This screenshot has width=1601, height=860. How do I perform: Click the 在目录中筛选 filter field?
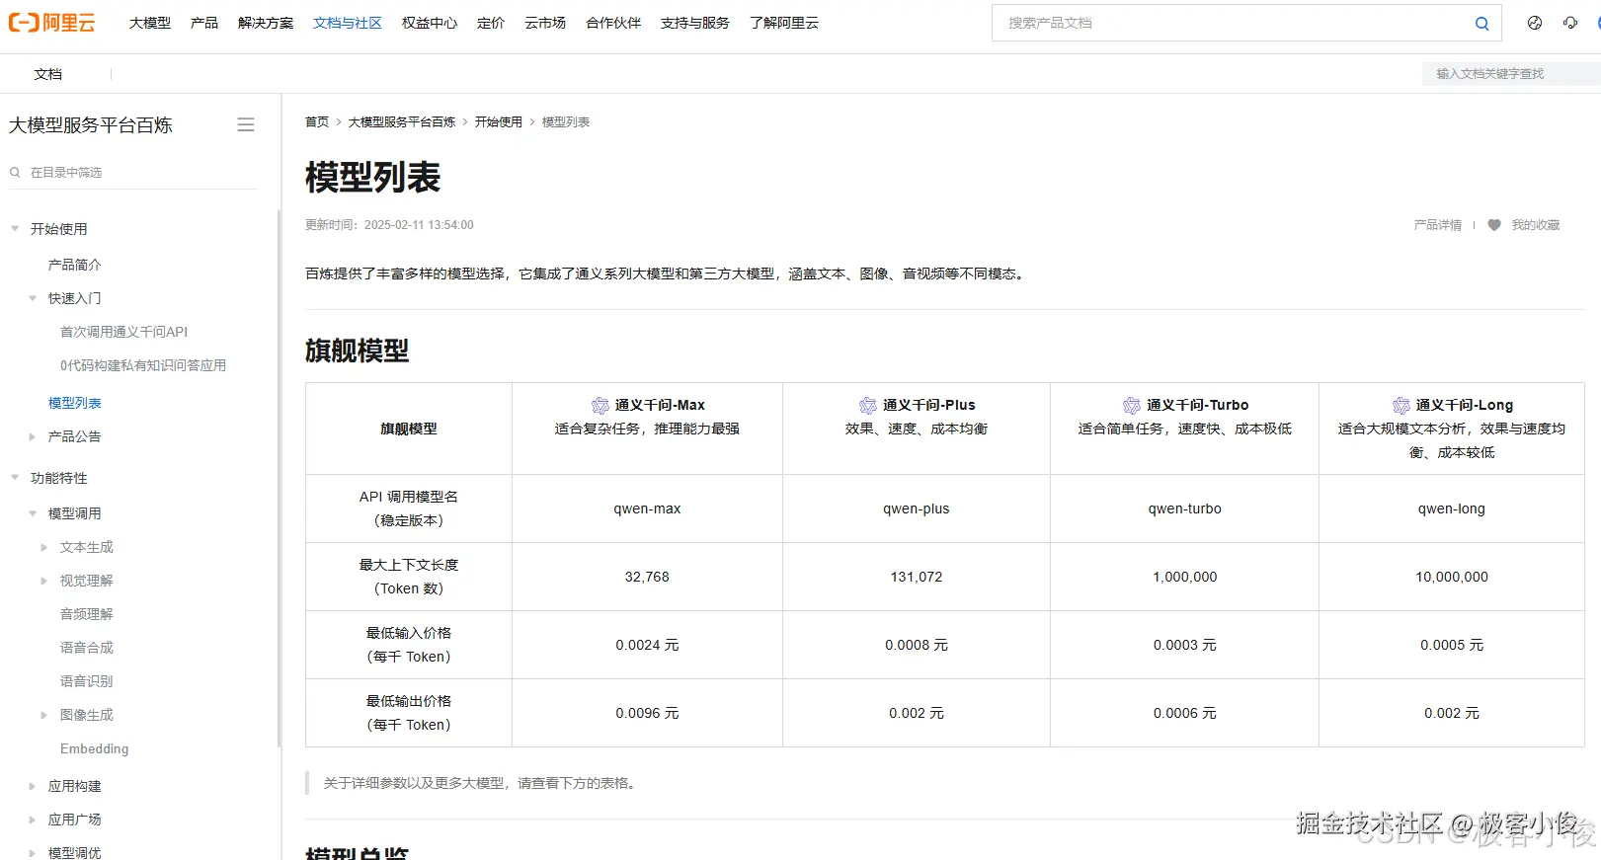133,172
